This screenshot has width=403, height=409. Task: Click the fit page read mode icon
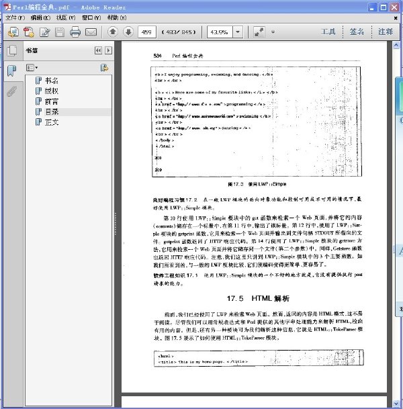(259, 32)
